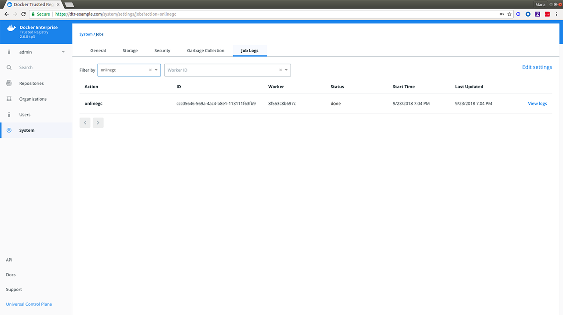Switch to the Garbage Collection tab
Viewport: 563px width, 315px height.
click(205, 51)
